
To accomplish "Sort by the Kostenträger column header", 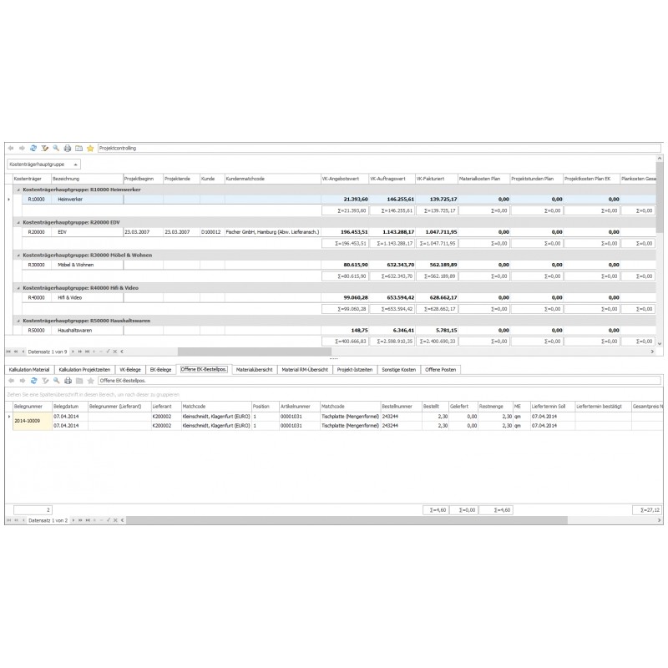I will click(x=32, y=179).
